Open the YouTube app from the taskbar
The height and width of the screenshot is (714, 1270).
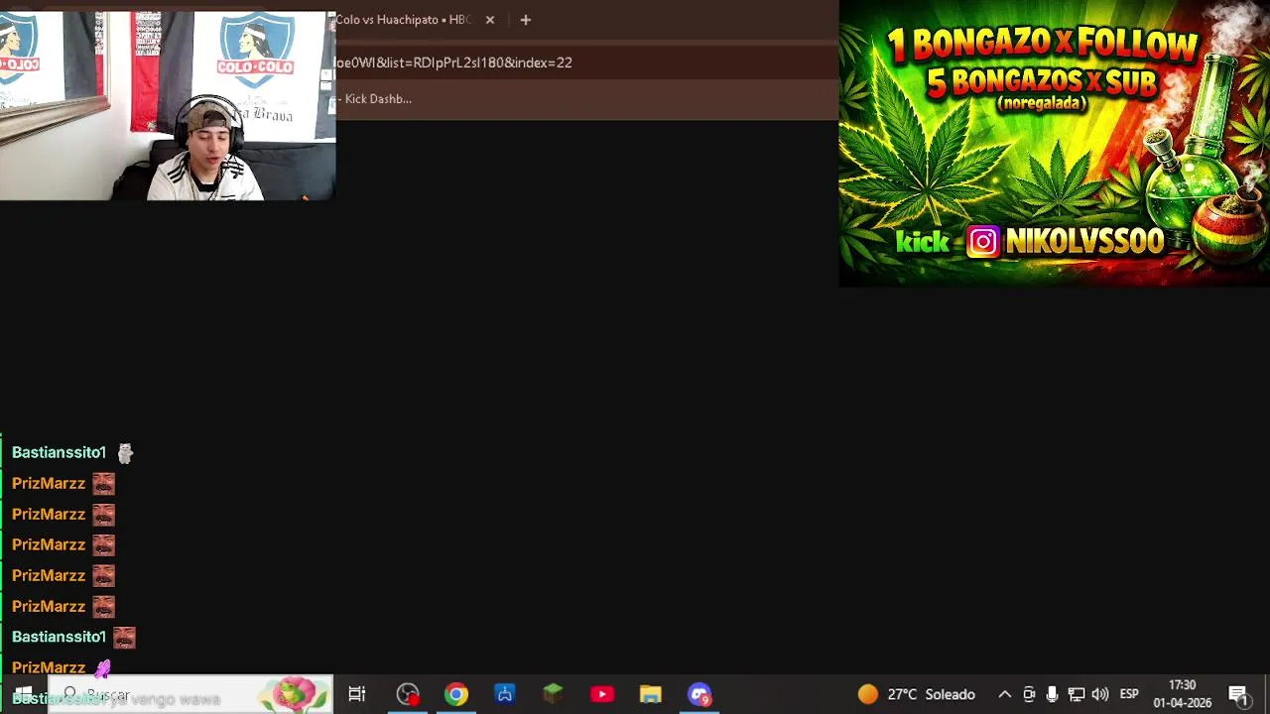602,694
